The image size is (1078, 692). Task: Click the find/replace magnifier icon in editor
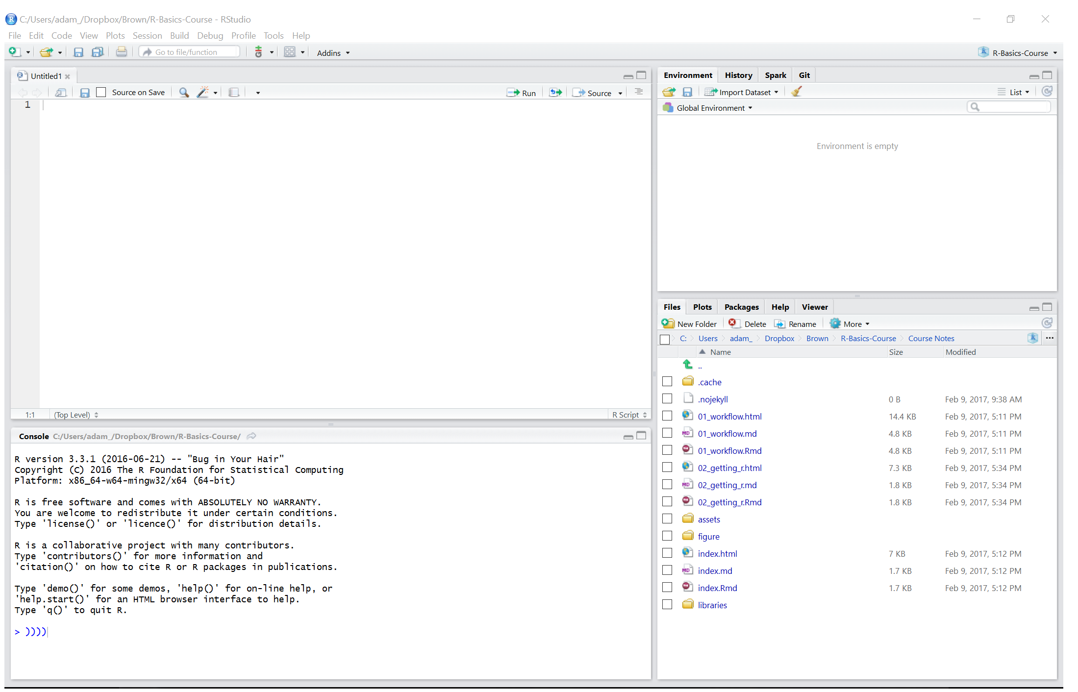click(184, 93)
